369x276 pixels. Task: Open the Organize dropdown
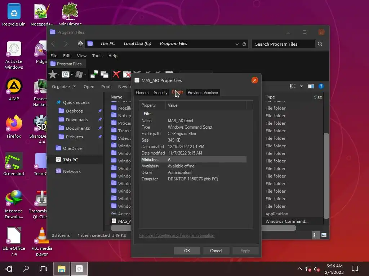(64, 86)
